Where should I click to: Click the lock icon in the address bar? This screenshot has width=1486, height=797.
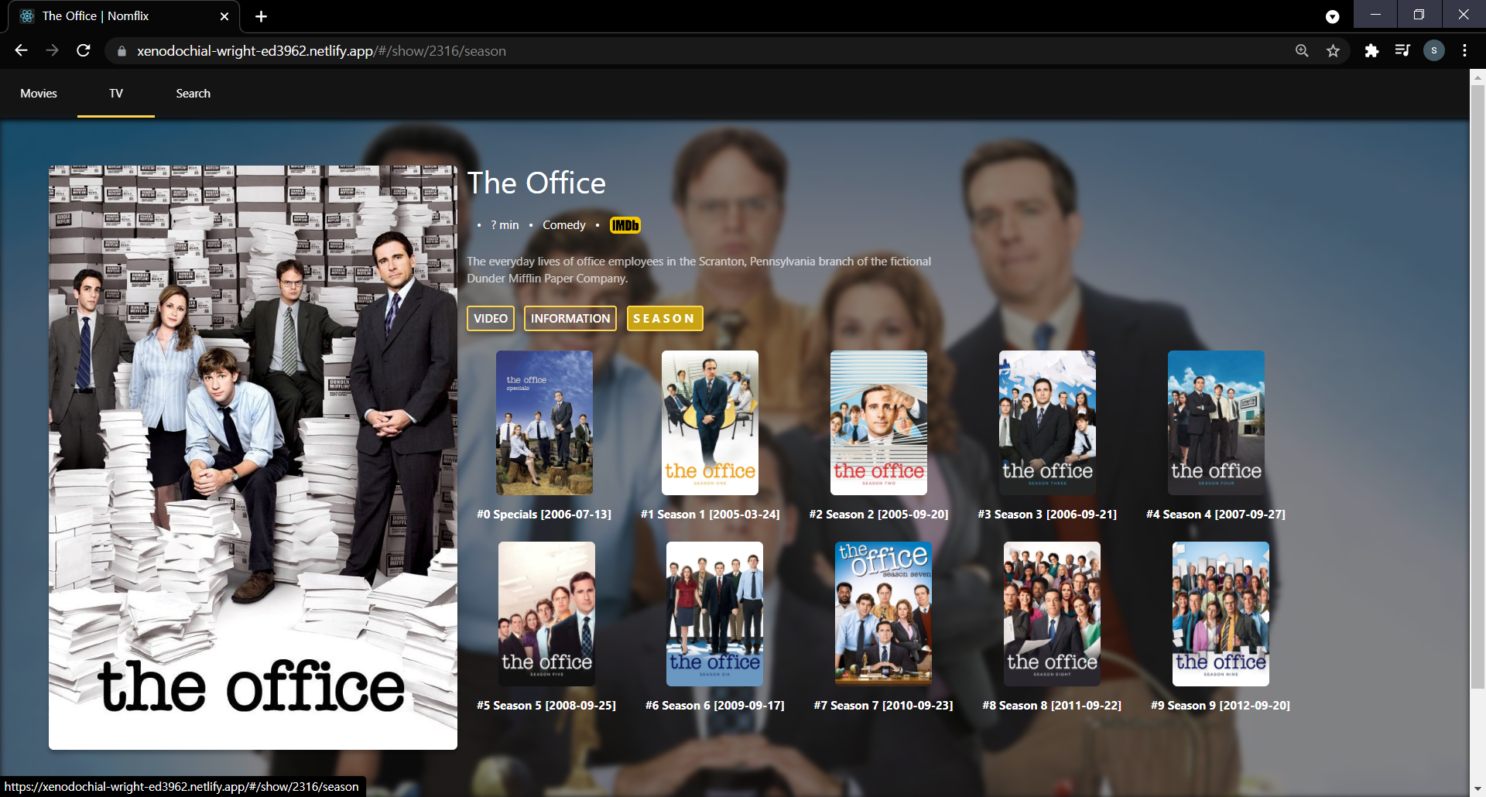122,51
